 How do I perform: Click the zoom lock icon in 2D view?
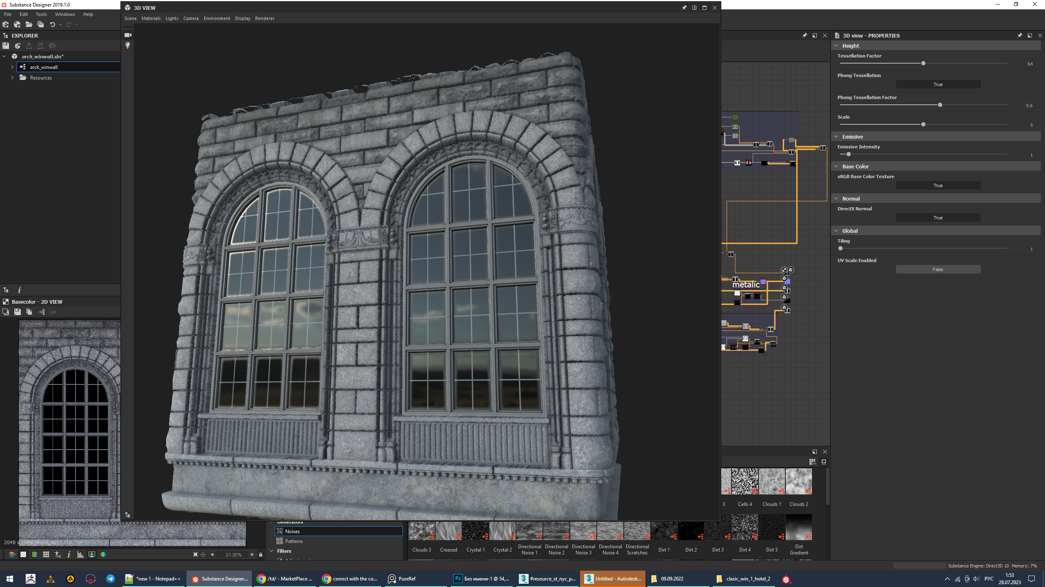261,554
